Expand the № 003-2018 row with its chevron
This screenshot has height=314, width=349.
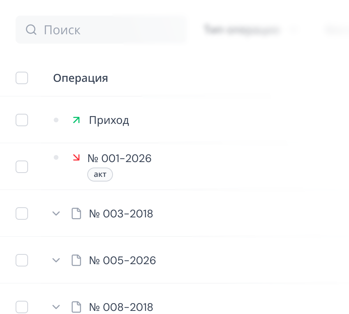click(x=56, y=213)
